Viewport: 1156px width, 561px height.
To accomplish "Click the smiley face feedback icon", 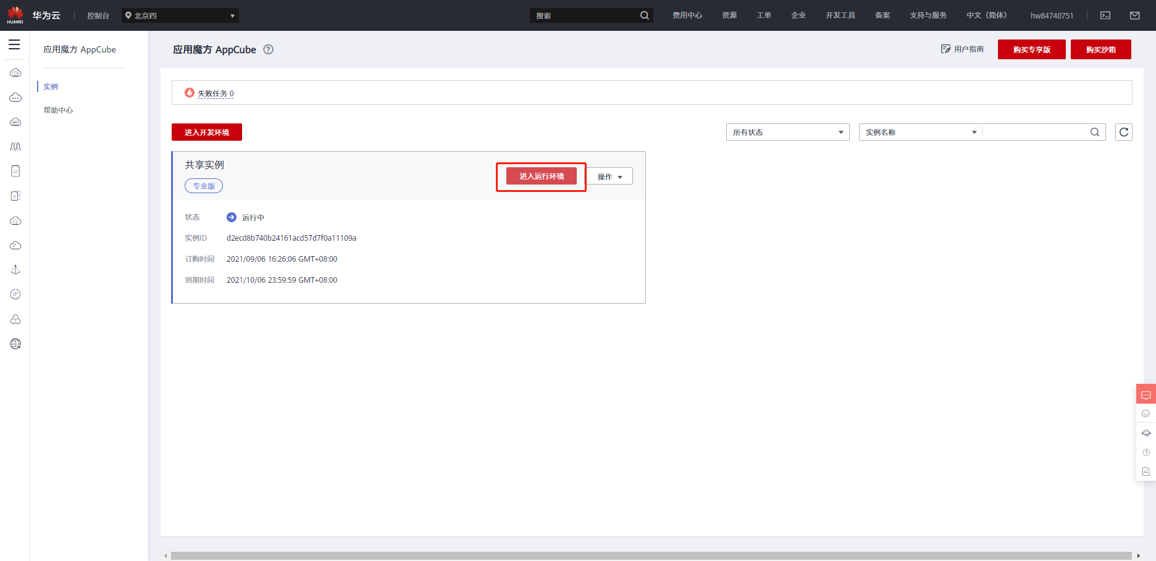I will point(1146,413).
